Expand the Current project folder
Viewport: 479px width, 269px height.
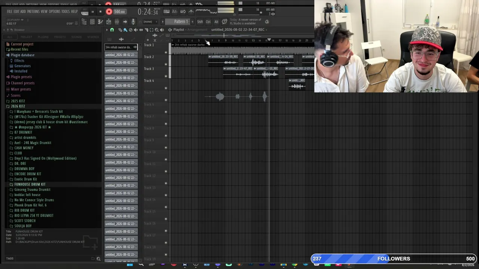click(x=22, y=44)
